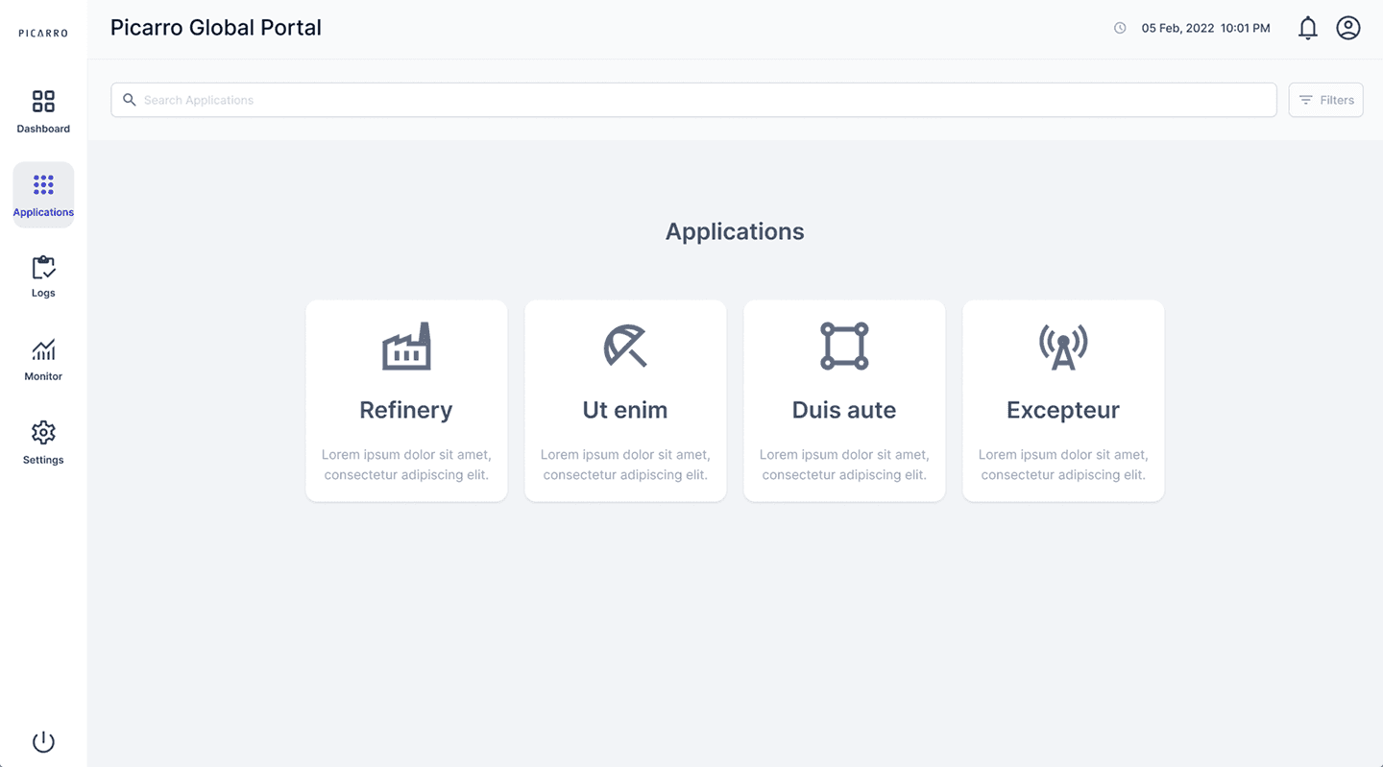Click the Monitor label in sidebar
1383x767 pixels.
43,376
